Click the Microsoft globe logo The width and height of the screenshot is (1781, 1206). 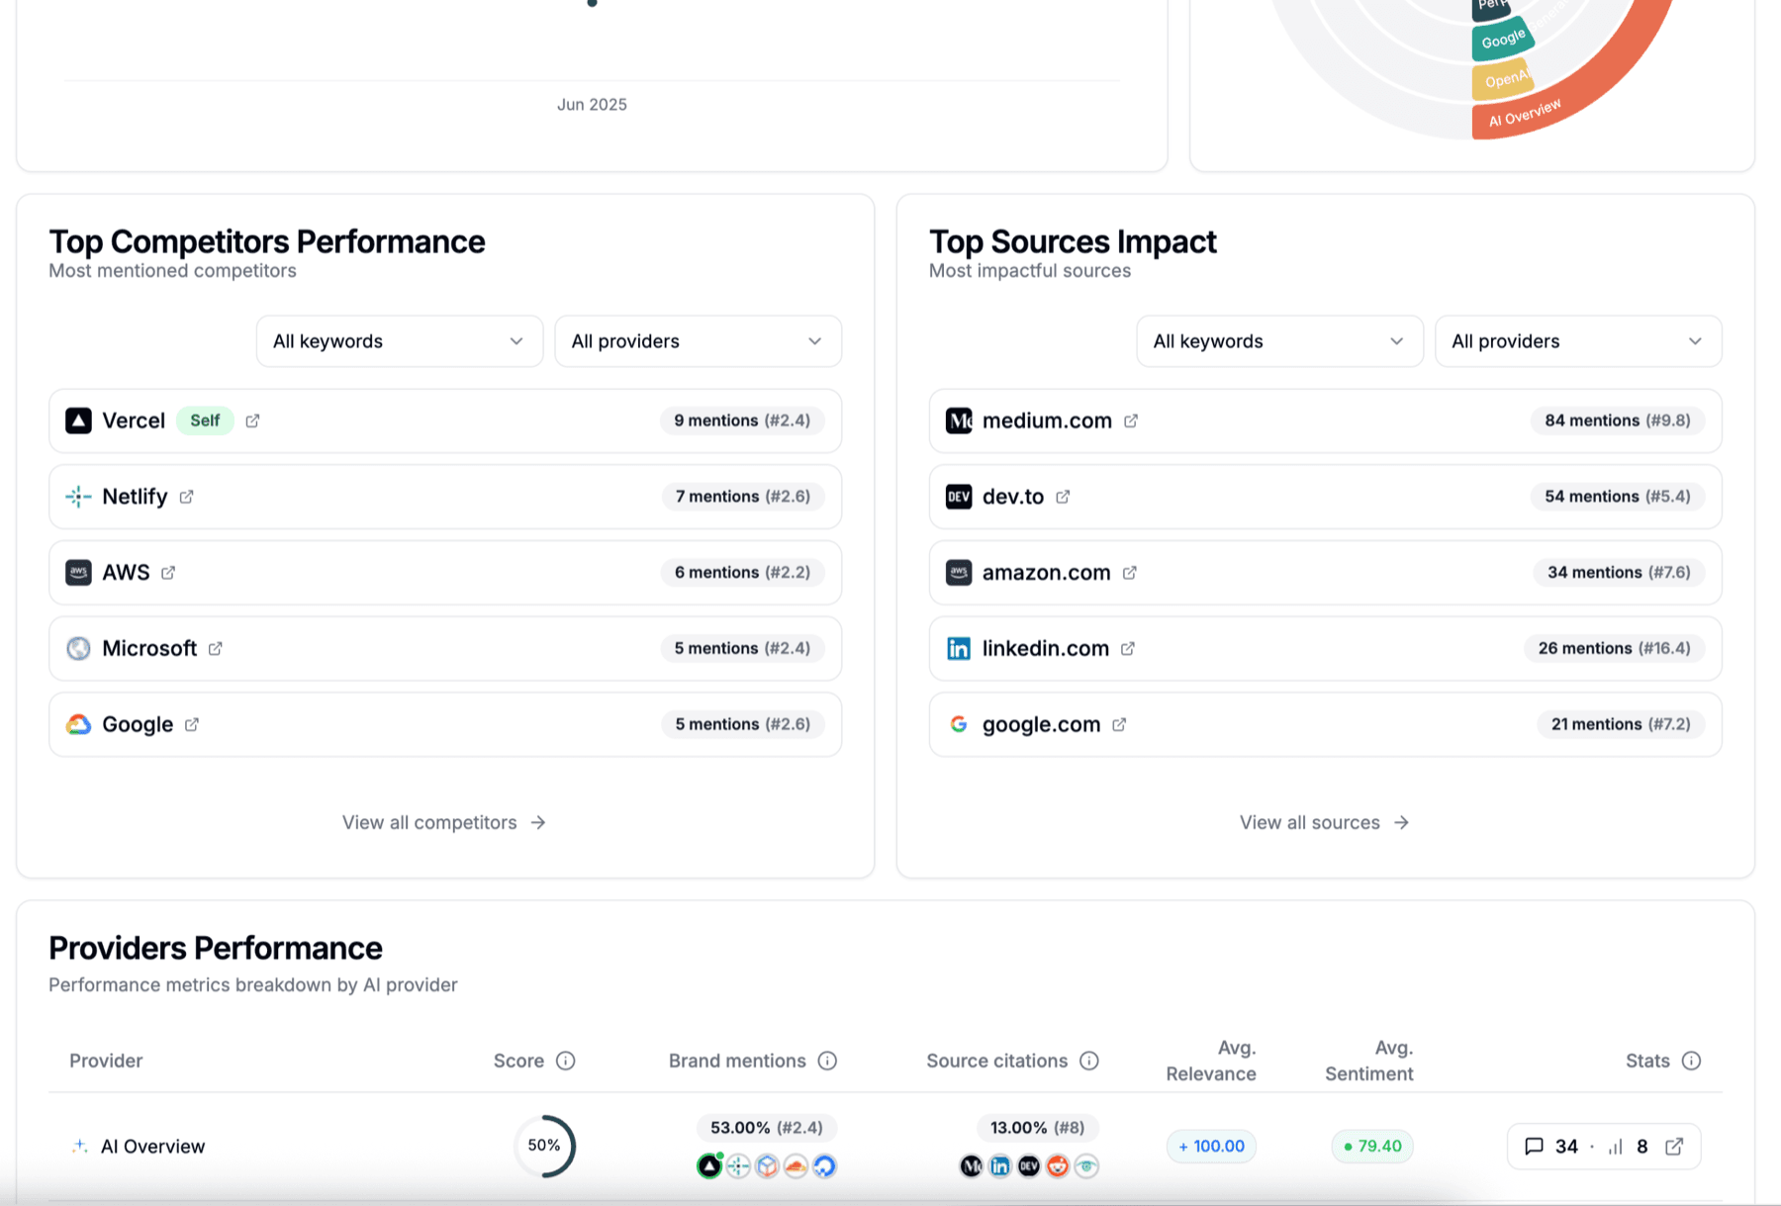(78, 649)
